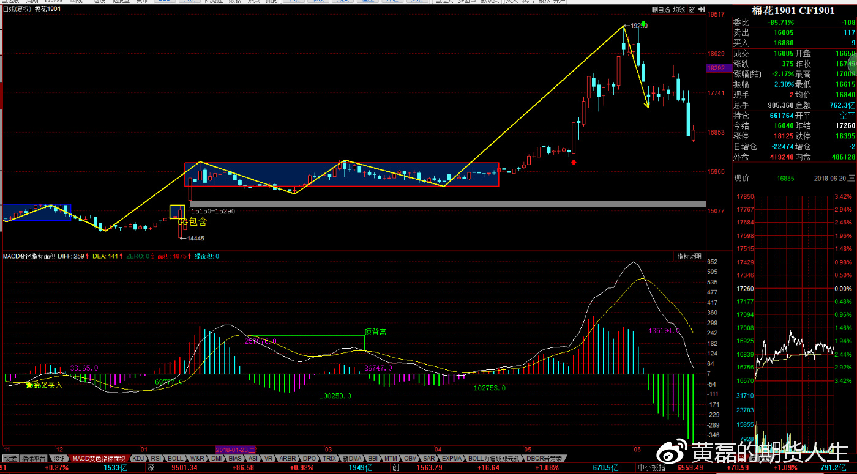Screen dimensions: 857x474
Task: Select the TRIX indicator tab
Action: [x=329, y=458]
